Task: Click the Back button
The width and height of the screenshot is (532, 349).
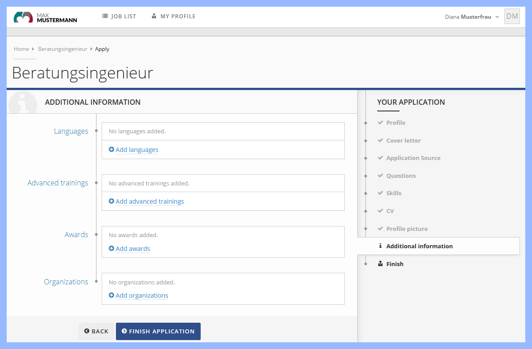Action: [96, 331]
